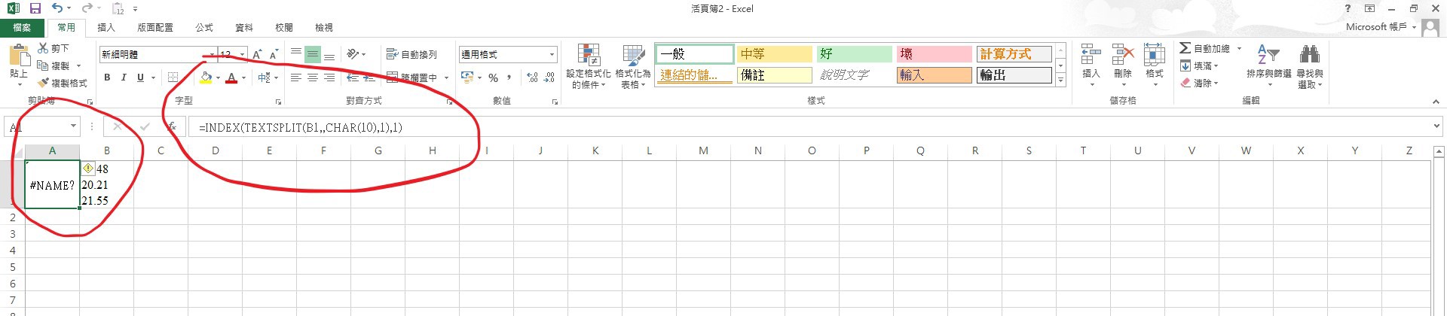Image resolution: width=1447 pixels, height=316 pixels.
Task: Open the font name dropdown 新細明體
Action: pyautogui.click(x=211, y=54)
